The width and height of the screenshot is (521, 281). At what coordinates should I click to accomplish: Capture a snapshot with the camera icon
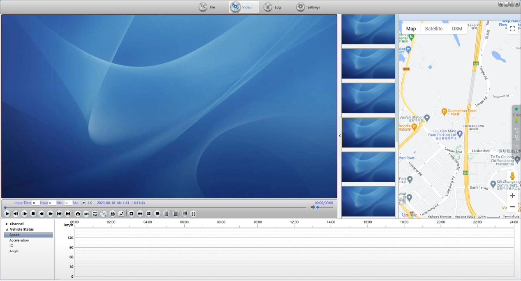(x=78, y=214)
